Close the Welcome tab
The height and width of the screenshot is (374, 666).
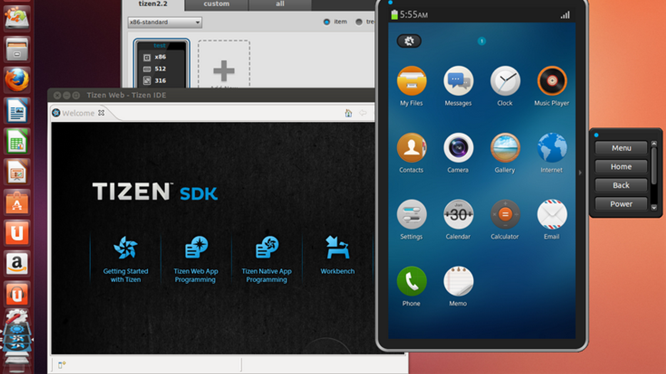click(x=101, y=113)
